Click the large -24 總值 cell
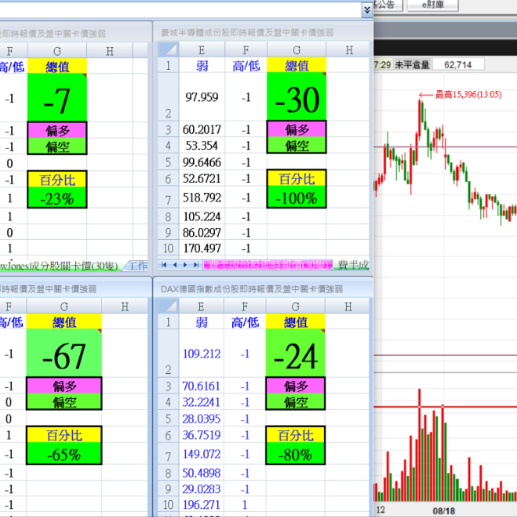The width and height of the screenshot is (517, 517). 295,353
